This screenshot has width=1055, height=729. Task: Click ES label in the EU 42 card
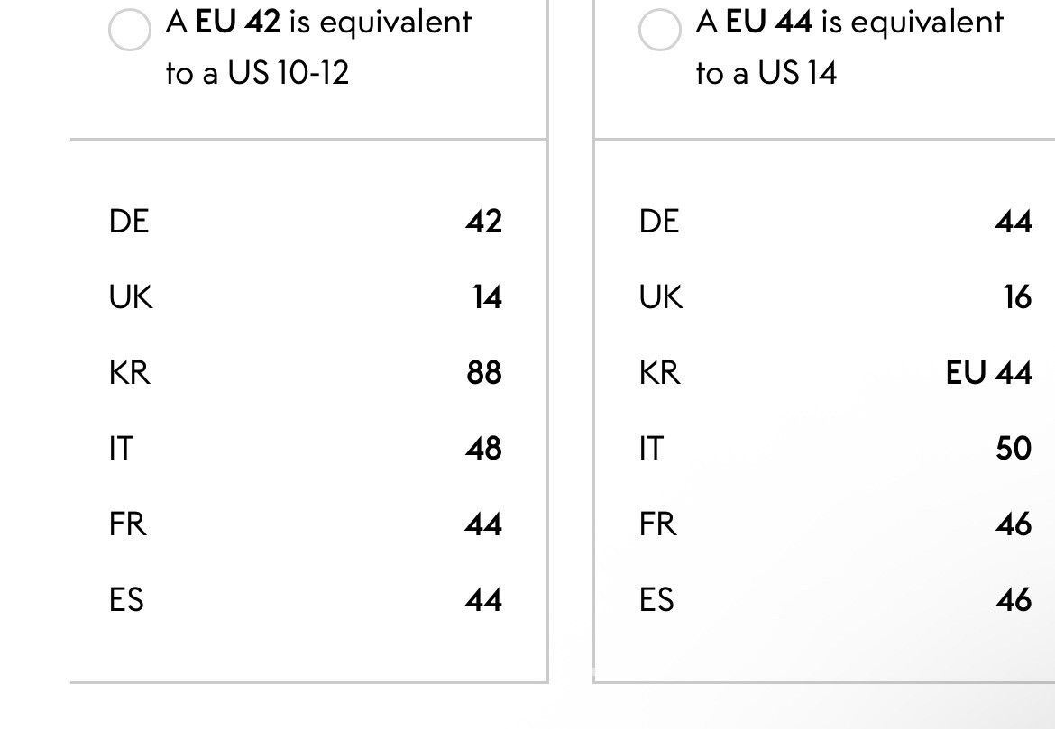pyautogui.click(x=126, y=600)
